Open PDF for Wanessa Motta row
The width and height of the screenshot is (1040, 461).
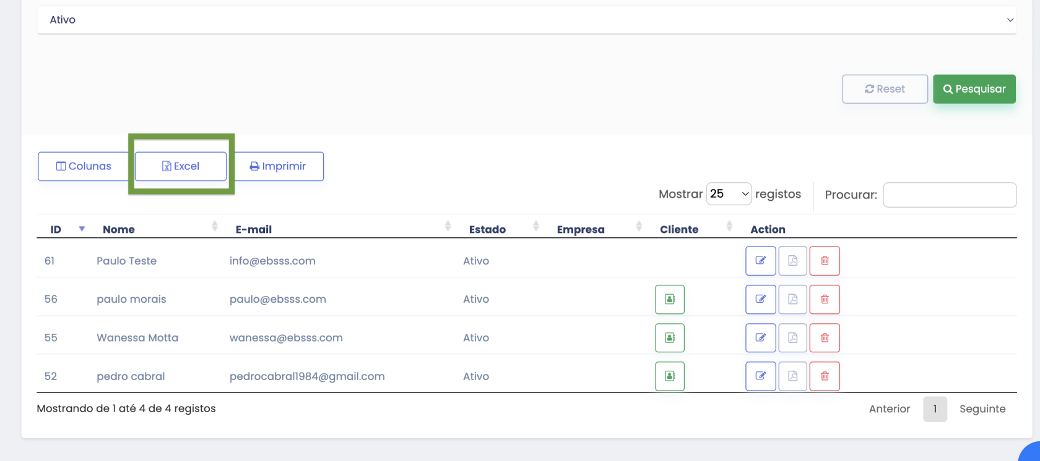(792, 338)
